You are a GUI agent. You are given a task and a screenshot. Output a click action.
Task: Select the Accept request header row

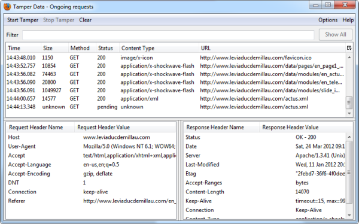(x=91, y=156)
